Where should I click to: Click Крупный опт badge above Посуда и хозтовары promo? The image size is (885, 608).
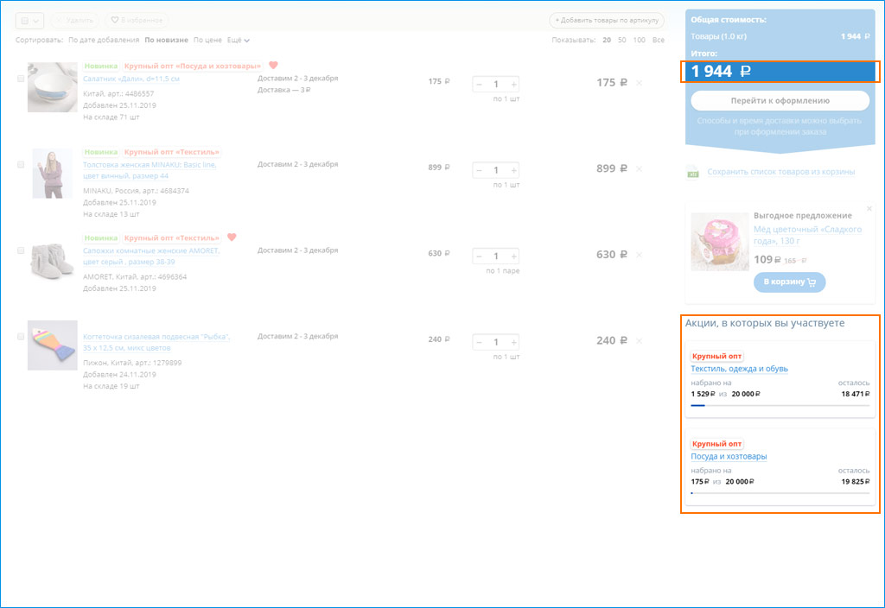tap(716, 444)
